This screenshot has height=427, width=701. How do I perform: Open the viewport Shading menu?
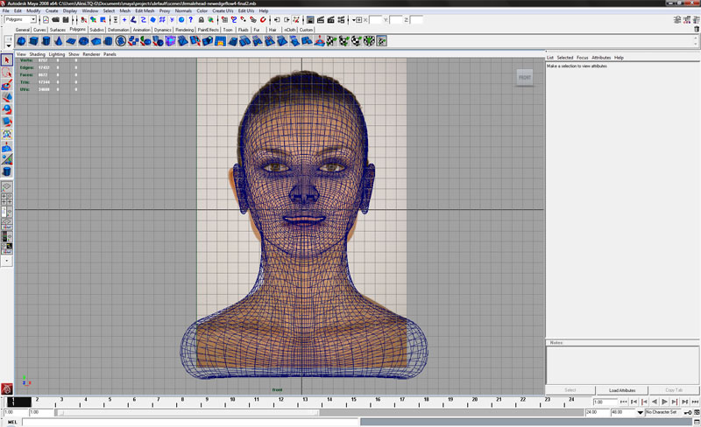point(37,54)
